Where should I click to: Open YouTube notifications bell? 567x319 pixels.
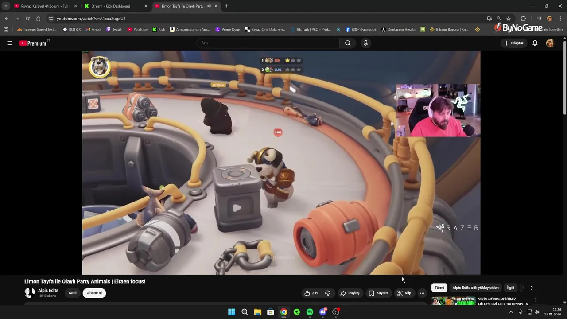535,43
